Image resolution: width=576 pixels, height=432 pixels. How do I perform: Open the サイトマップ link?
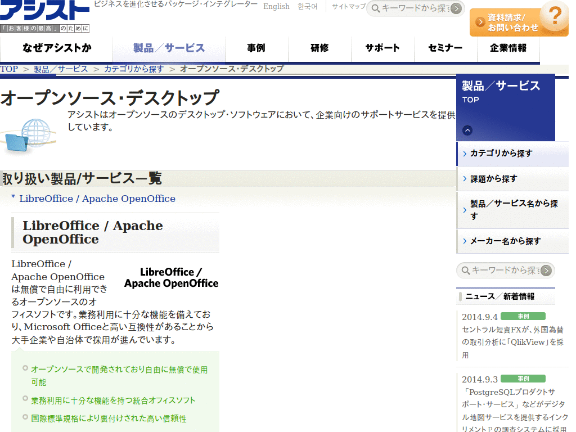click(x=349, y=6)
